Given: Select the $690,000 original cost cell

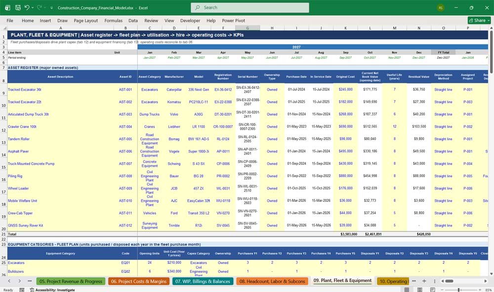Looking at the screenshot, I should [x=346, y=126].
